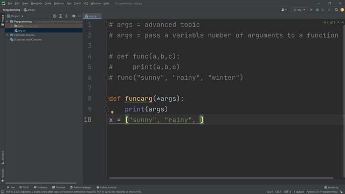Image resolution: width=345 pixels, height=194 pixels.
Task: Open the TODO tool window
Action: pyautogui.click(x=24, y=188)
